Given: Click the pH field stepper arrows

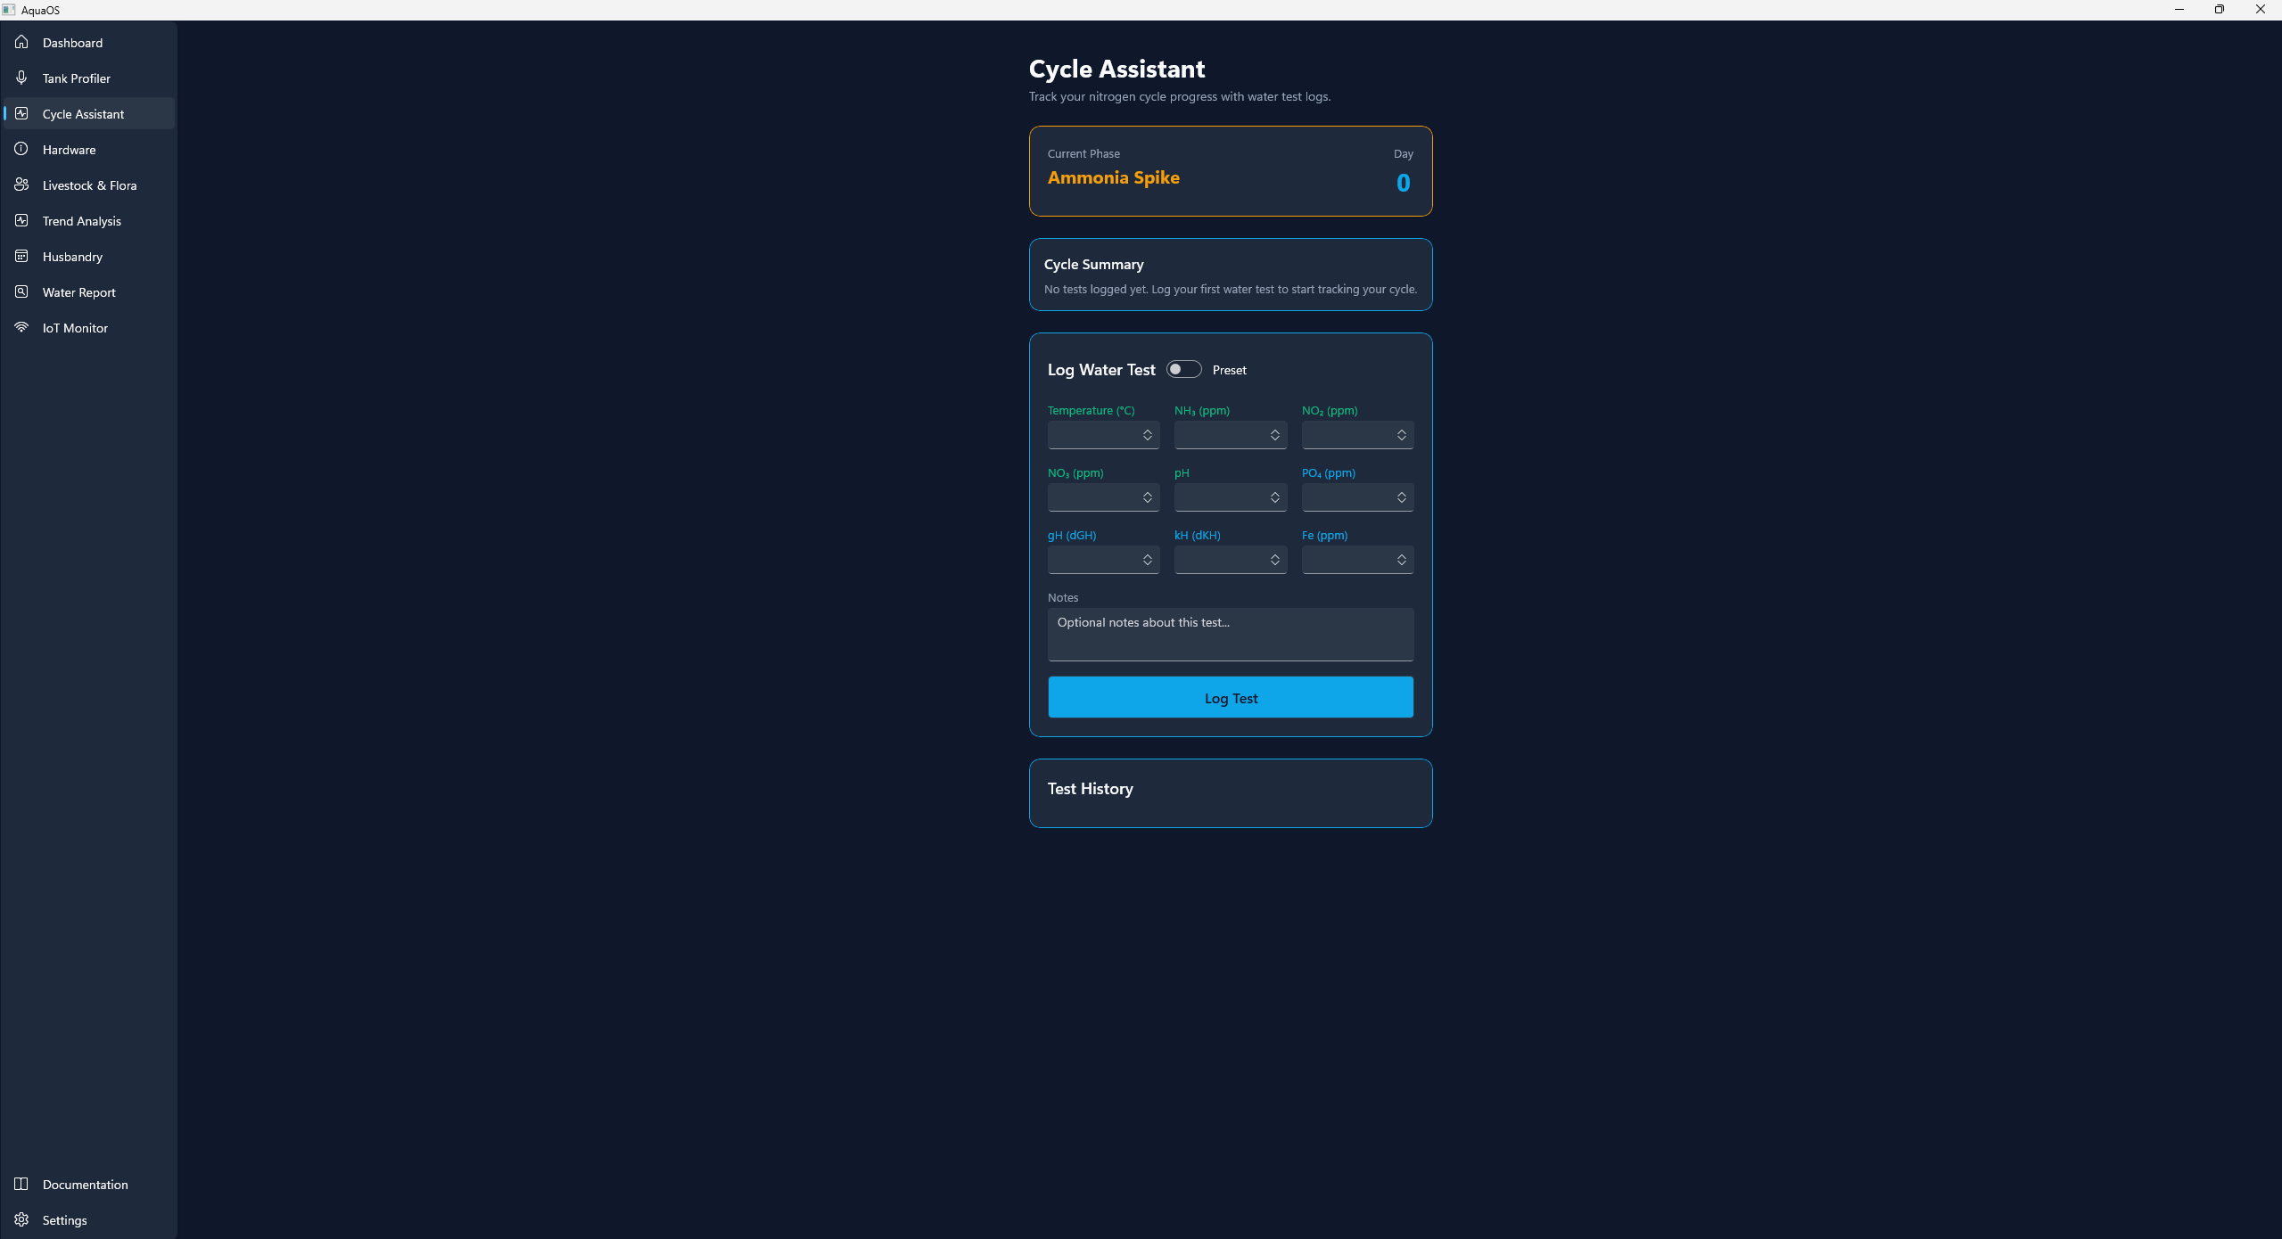Looking at the screenshot, I should click(1274, 497).
